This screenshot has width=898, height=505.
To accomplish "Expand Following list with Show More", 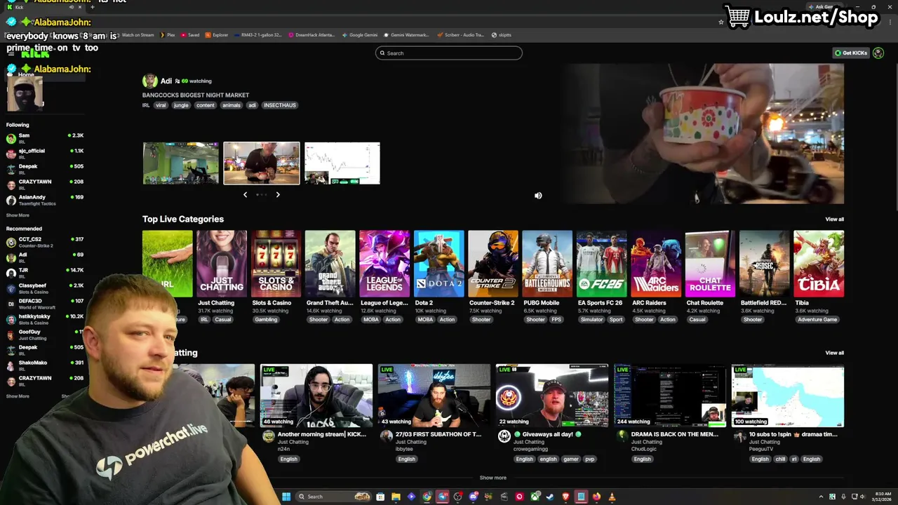I will coord(18,215).
